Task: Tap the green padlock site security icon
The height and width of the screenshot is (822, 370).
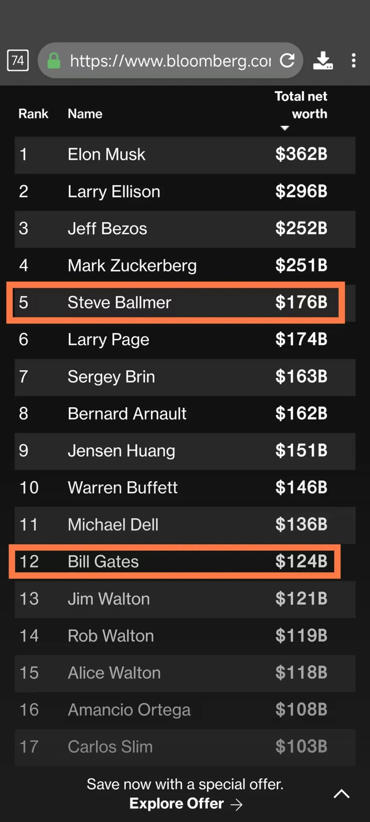Action: click(x=54, y=61)
